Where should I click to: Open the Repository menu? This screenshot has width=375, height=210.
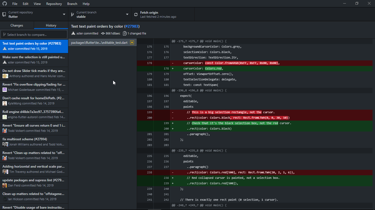point(54,4)
